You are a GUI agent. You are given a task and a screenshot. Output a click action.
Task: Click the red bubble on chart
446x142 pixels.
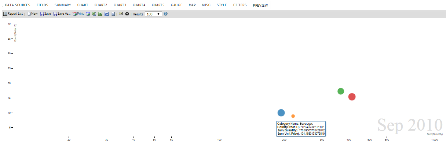pyautogui.click(x=352, y=97)
